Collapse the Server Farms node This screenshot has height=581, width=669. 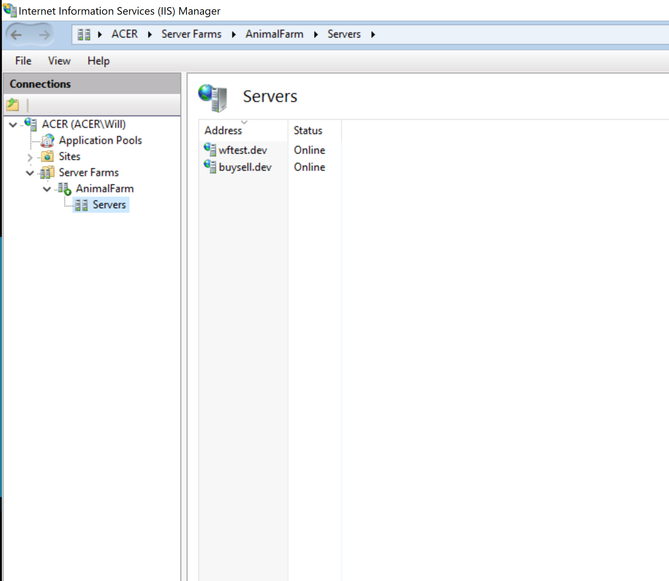[29, 173]
